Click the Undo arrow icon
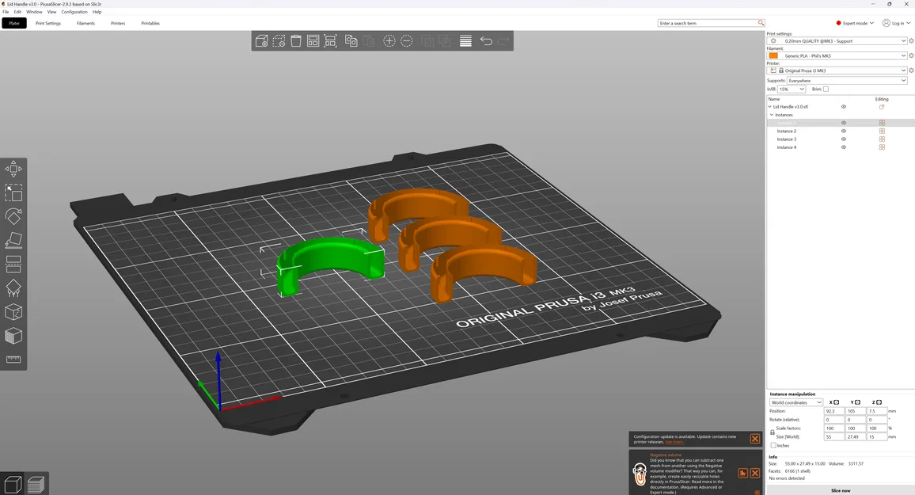Viewport: 915px width, 495px height. tap(486, 41)
